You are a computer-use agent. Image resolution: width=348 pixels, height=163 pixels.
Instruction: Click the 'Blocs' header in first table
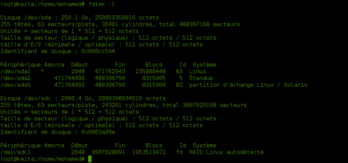pyautogui.click(x=154, y=65)
